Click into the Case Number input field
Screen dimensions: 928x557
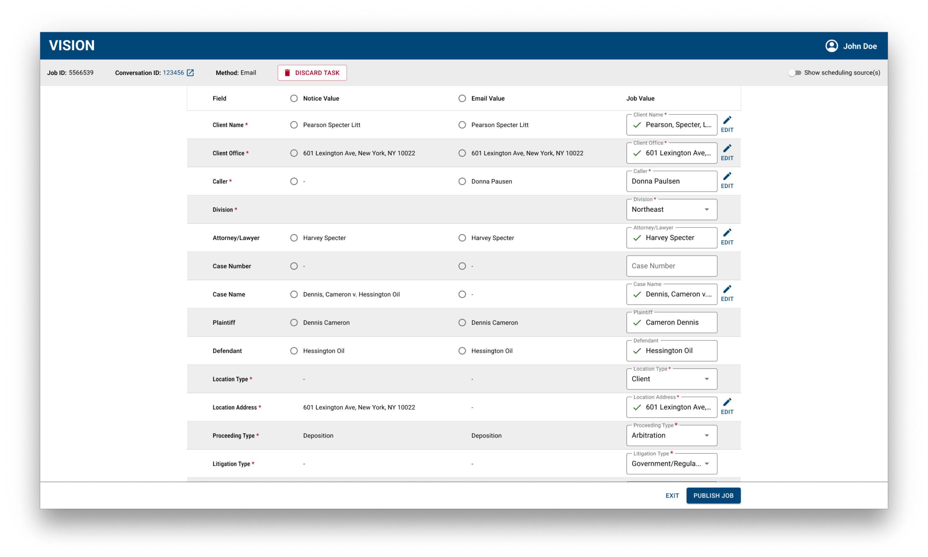coord(671,266)
